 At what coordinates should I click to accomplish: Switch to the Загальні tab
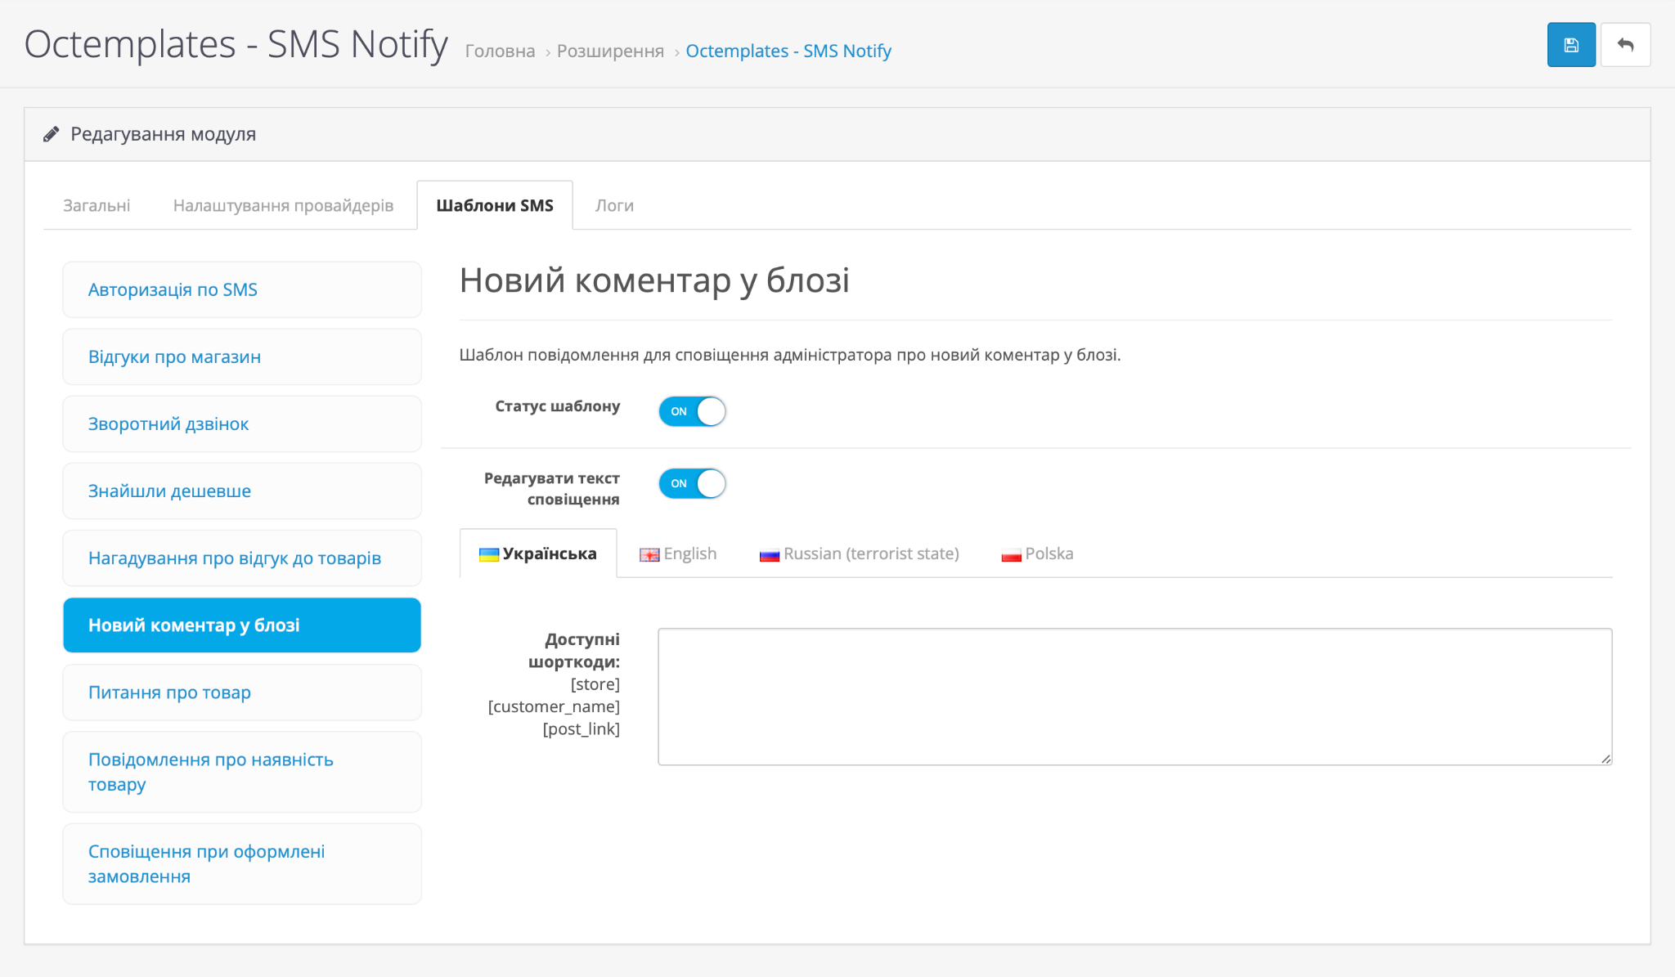pos(97,205)
